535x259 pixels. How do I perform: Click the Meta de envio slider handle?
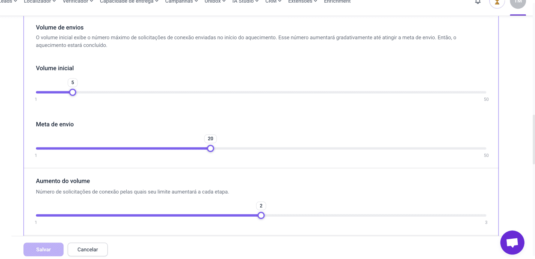tap(211, 149)
